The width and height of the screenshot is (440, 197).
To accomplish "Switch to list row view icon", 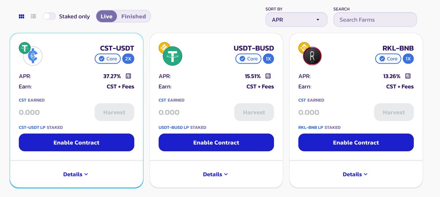I will click(x=33, y=17).
